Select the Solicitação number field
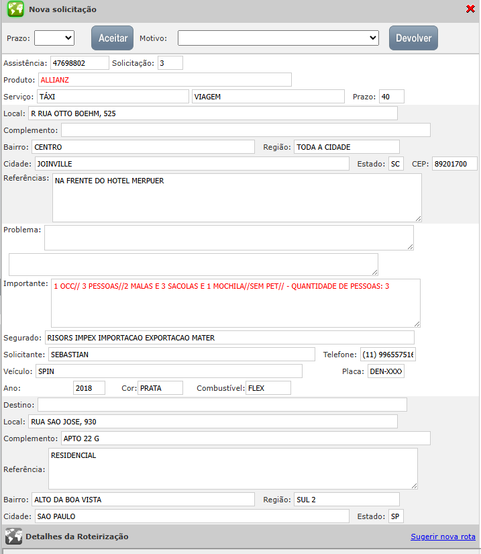Image resolution: width=481 pixels, height=554 pixels. point(170,62)
